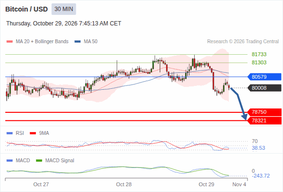Click the RSI 70 level label
Screen dimensions: 283x192
[x=255, y=141]
